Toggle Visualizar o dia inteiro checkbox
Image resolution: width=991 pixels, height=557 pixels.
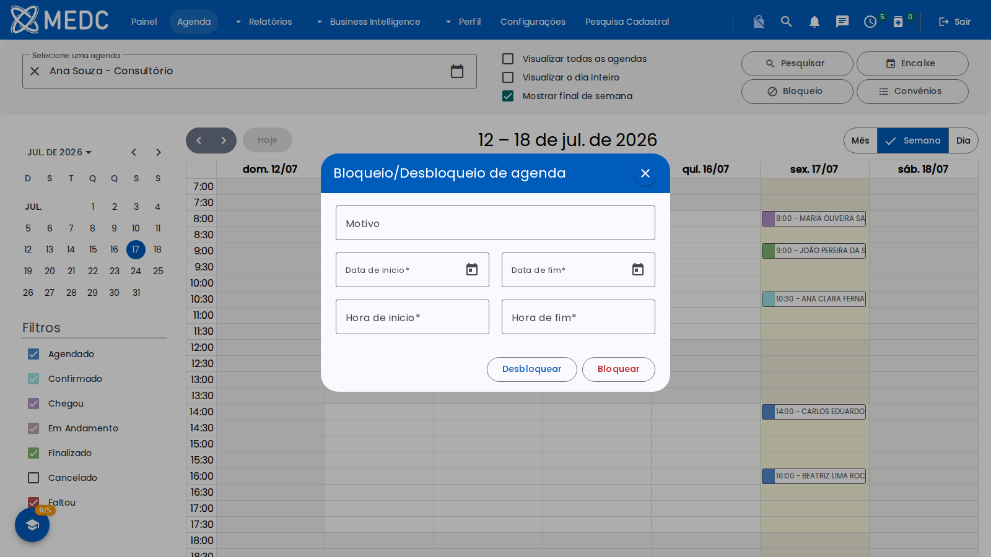[508, 77]
